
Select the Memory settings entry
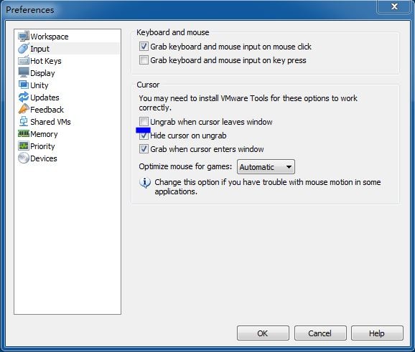[x=44, y=134]
